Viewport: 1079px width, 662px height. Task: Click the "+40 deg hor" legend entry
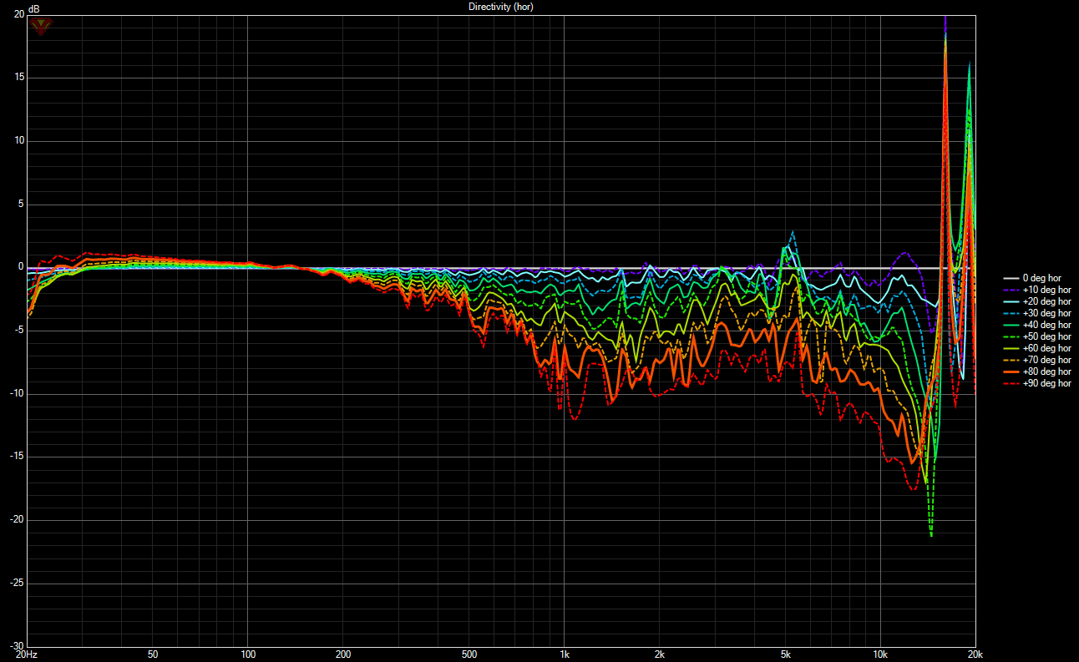(x=1036, y=325)
